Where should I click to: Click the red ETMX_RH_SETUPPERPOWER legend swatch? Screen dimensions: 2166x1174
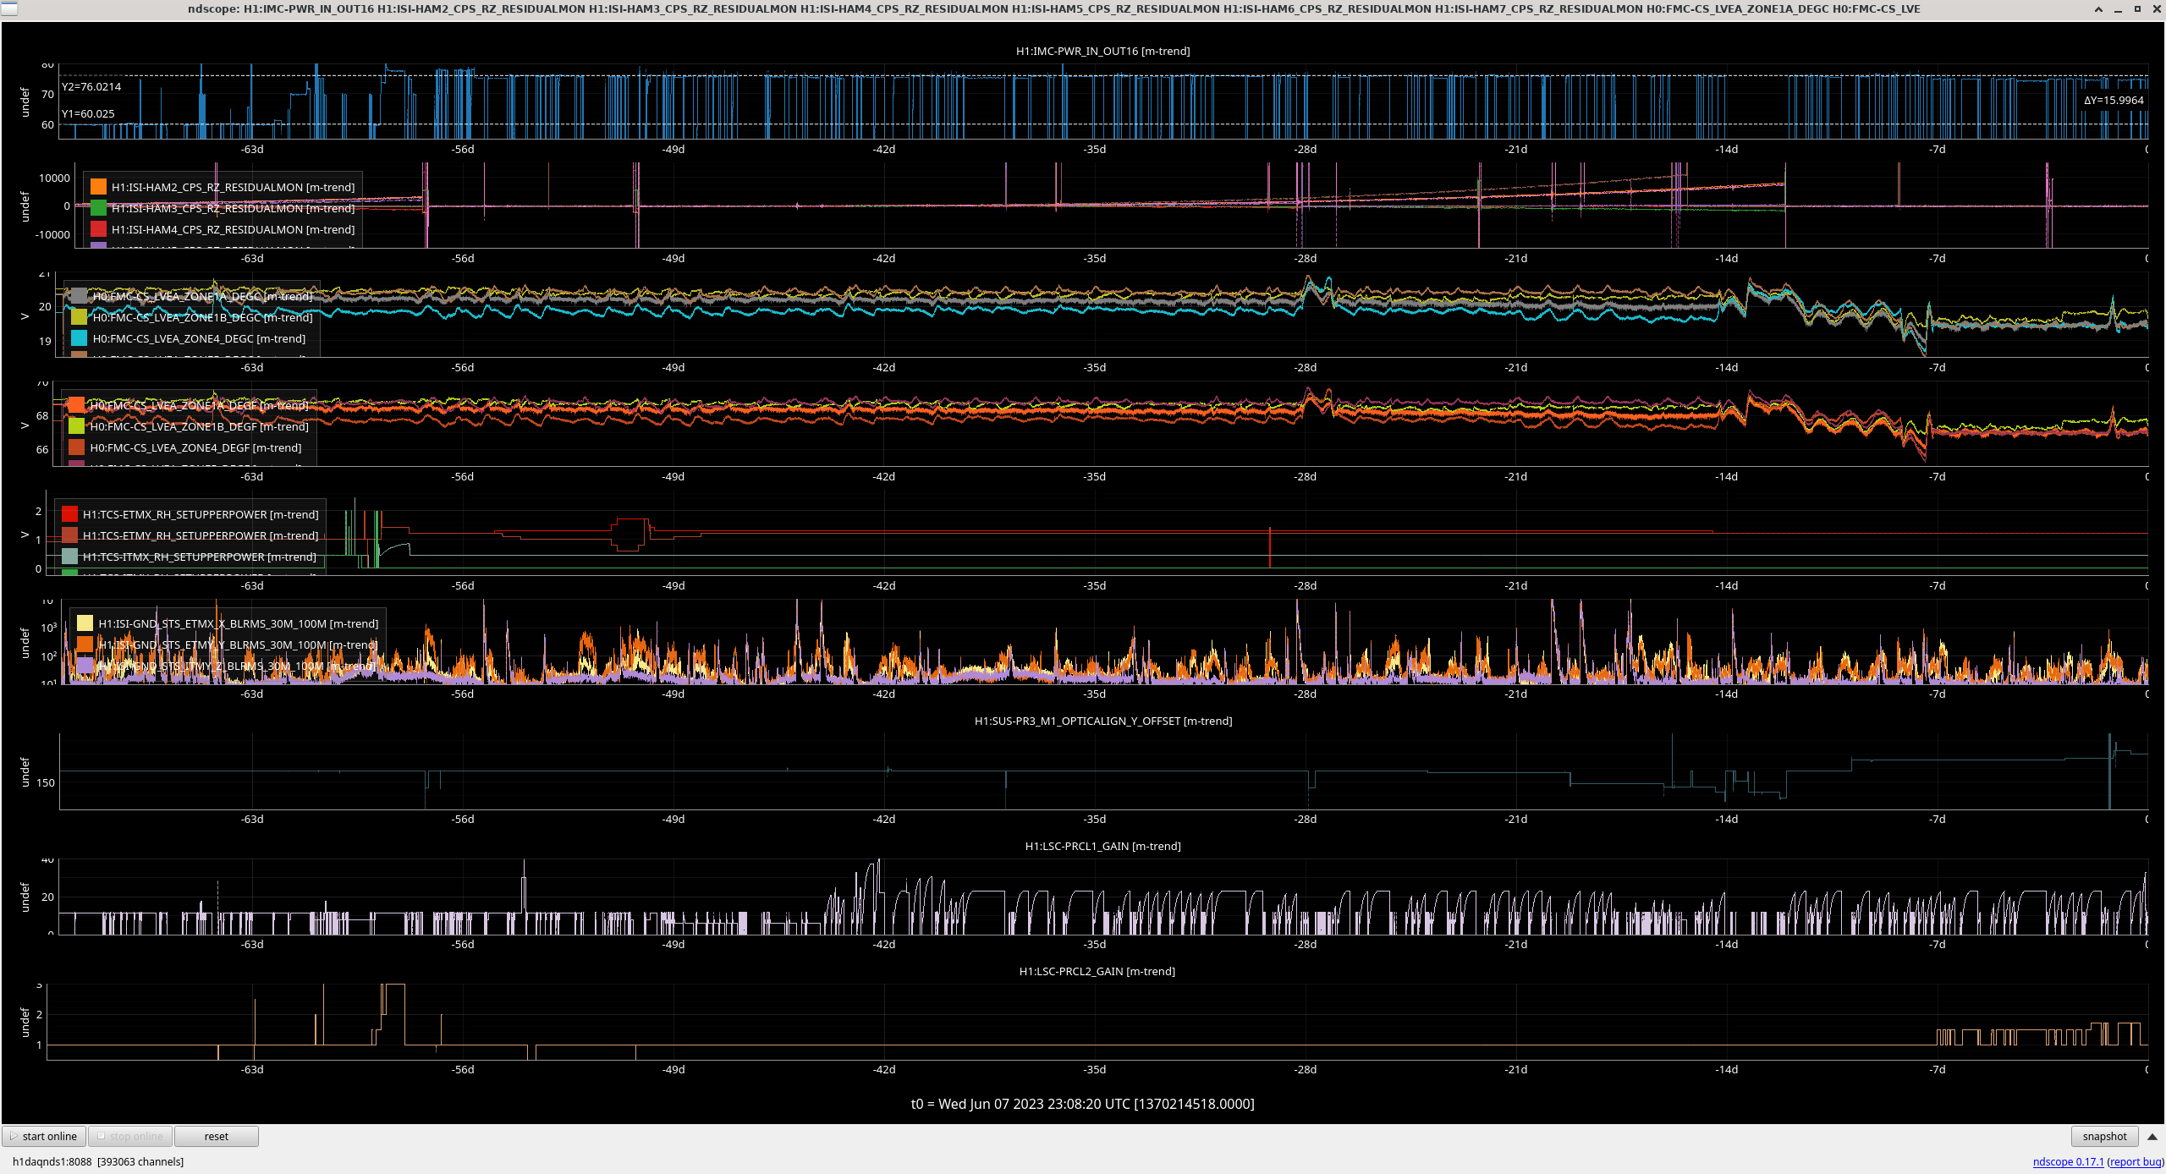[x=69, y=514]
